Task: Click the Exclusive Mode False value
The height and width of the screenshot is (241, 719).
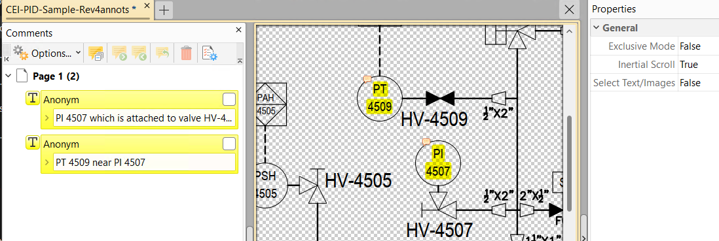Action: (x=690, y=46)
